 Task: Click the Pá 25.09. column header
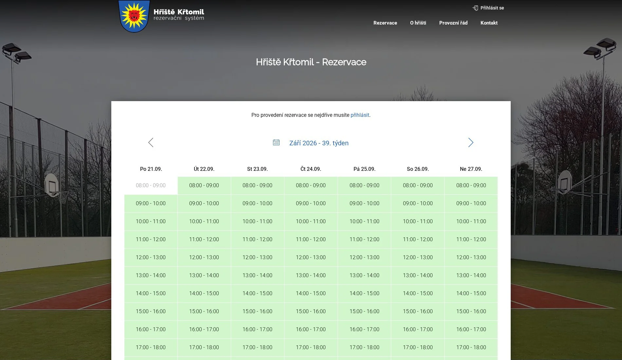pos(364,169)
